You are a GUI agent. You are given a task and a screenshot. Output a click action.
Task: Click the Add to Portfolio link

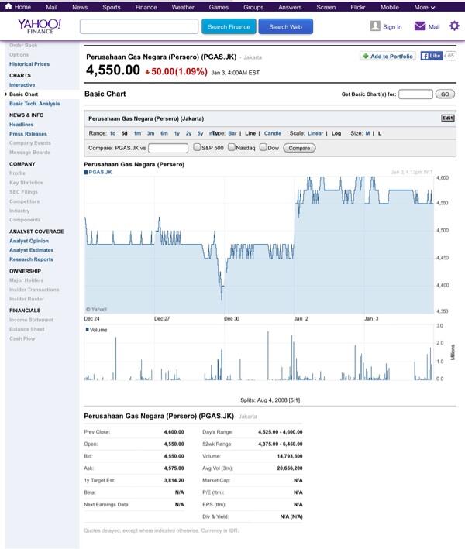(391, 57)
